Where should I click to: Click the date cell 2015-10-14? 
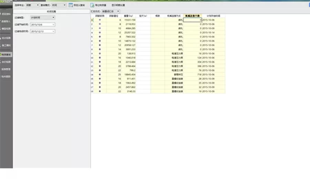coord(213,33)
